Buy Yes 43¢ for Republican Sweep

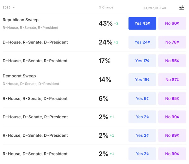click(142, 23)
